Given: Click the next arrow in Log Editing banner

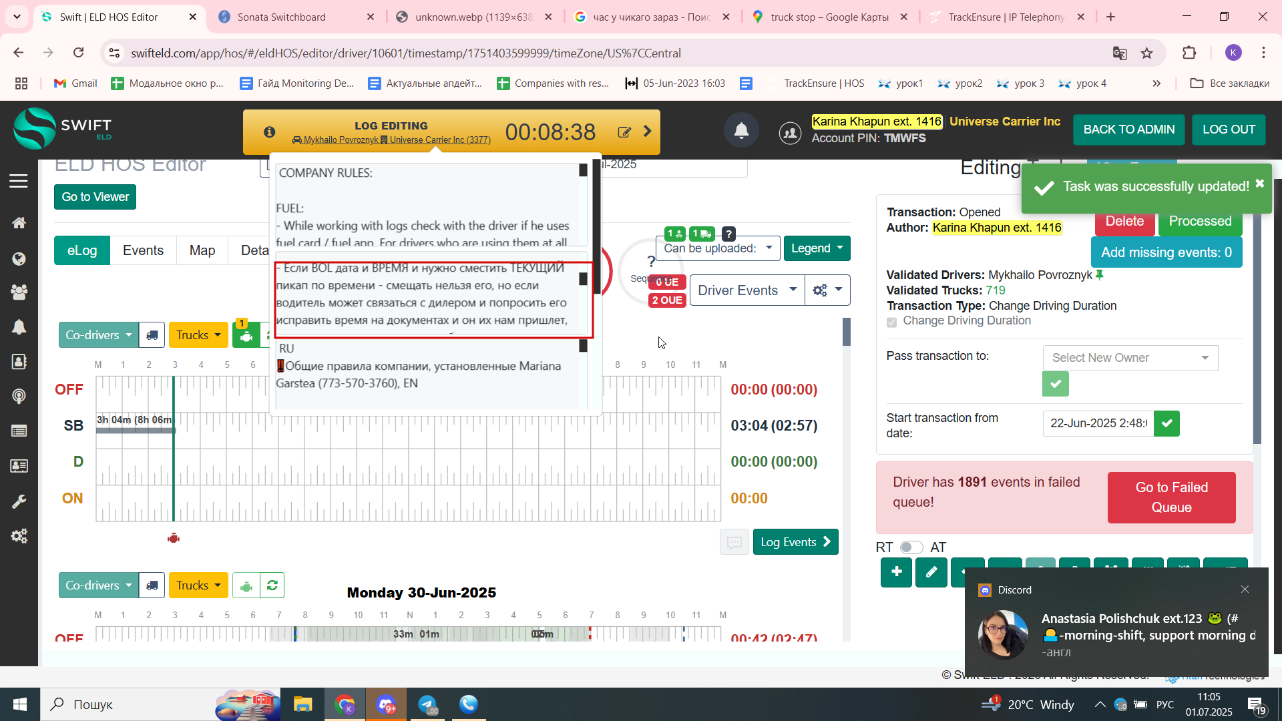Looking at the screenshot, I should (x=647, y=132).
